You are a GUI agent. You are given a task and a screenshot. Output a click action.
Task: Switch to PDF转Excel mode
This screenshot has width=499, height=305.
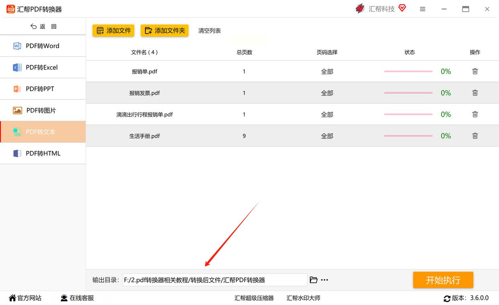[x=43, y=67]
